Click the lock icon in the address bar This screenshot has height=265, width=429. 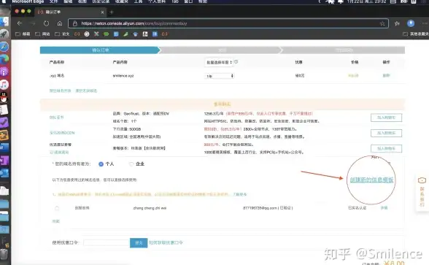pos(74,23)
